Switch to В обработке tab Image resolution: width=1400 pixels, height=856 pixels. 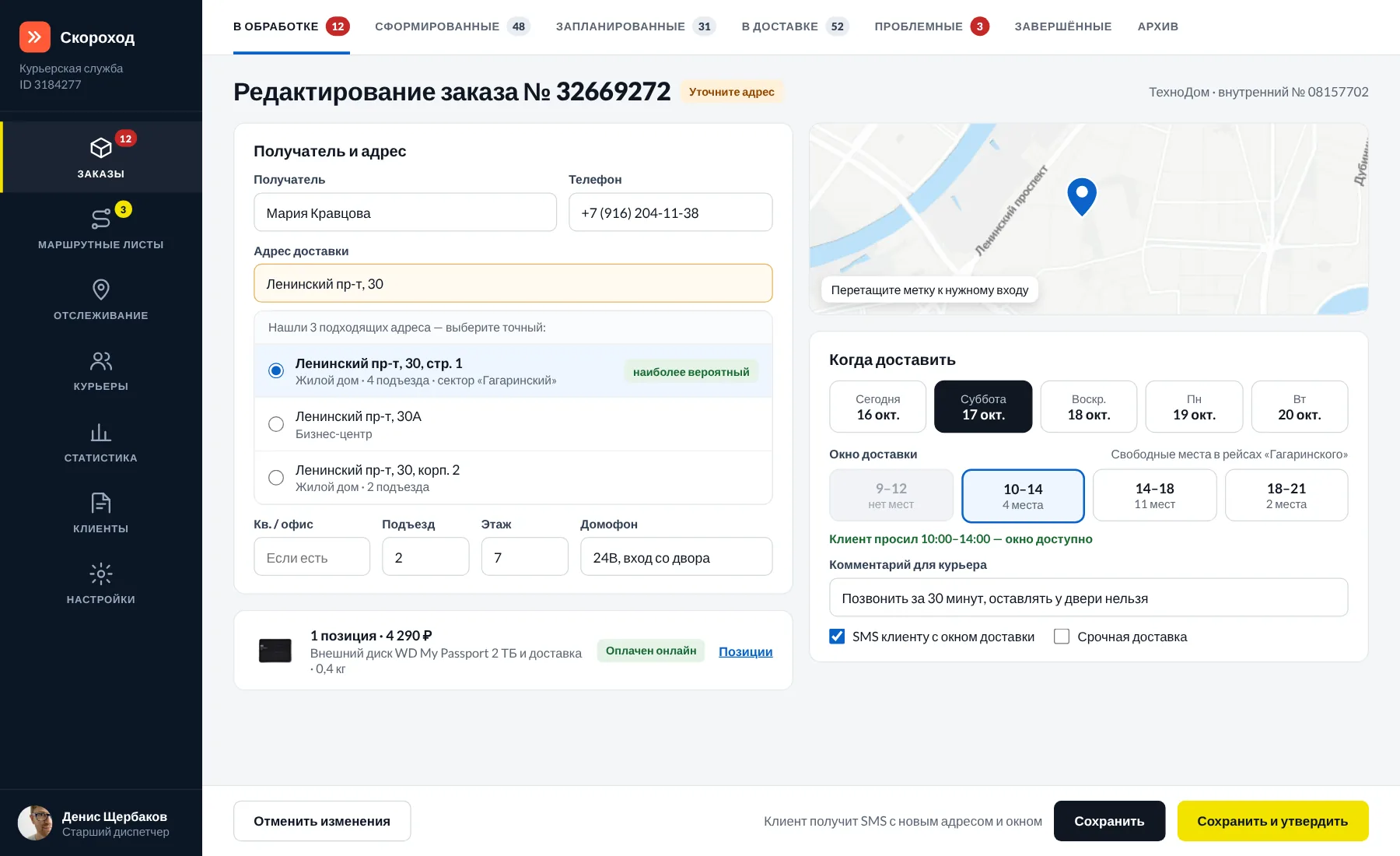tap(292, 26)
